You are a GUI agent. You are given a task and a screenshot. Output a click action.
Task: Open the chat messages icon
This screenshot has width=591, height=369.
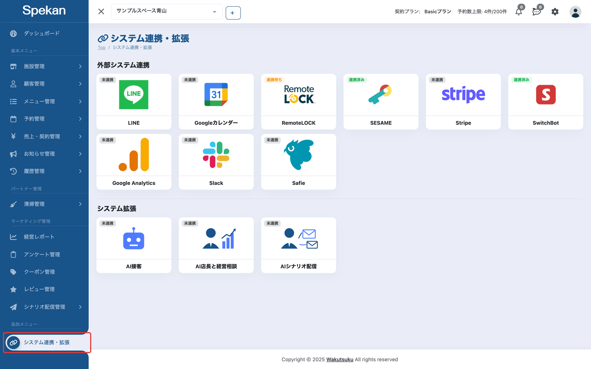[x=537, y=11]
